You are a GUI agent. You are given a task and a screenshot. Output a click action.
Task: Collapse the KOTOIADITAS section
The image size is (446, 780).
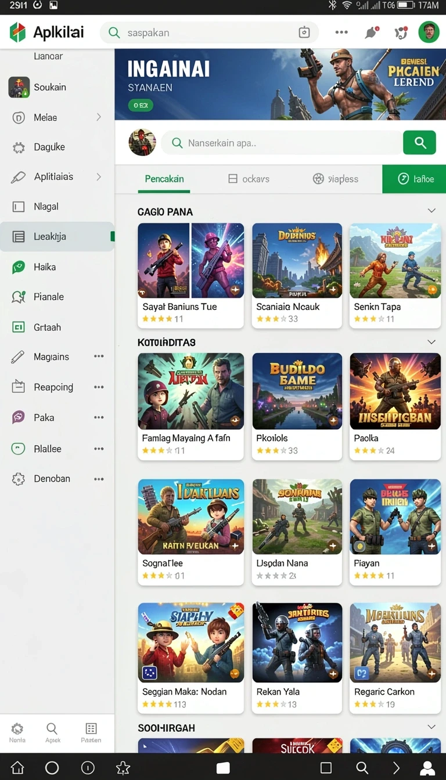click(x=431, y=342)
